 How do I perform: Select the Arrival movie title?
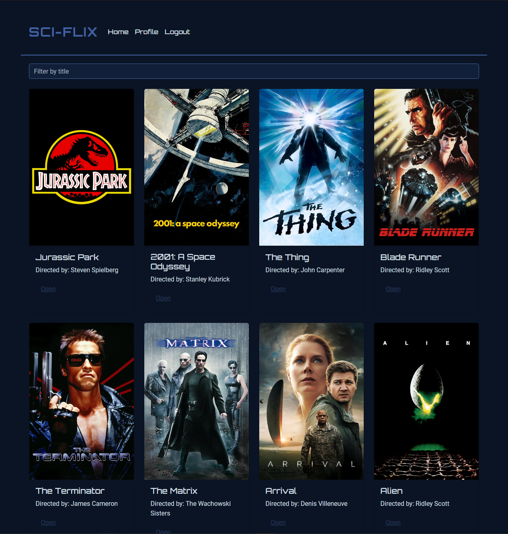tap(281, 491)
